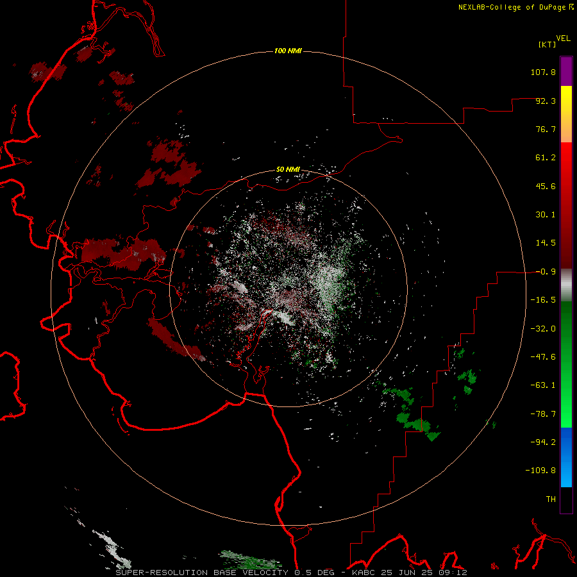The image size is (577, 577).
Task: Select the 76.7 velocity scale value
Action: pos(546,129)
